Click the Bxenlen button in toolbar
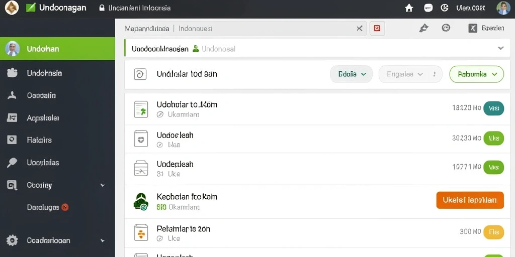The height and width of the screenshot is (257, 515). click(486, 28)
